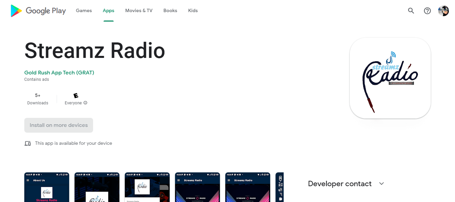
Task: Open the account profile avatar
Action: point(443,11)
